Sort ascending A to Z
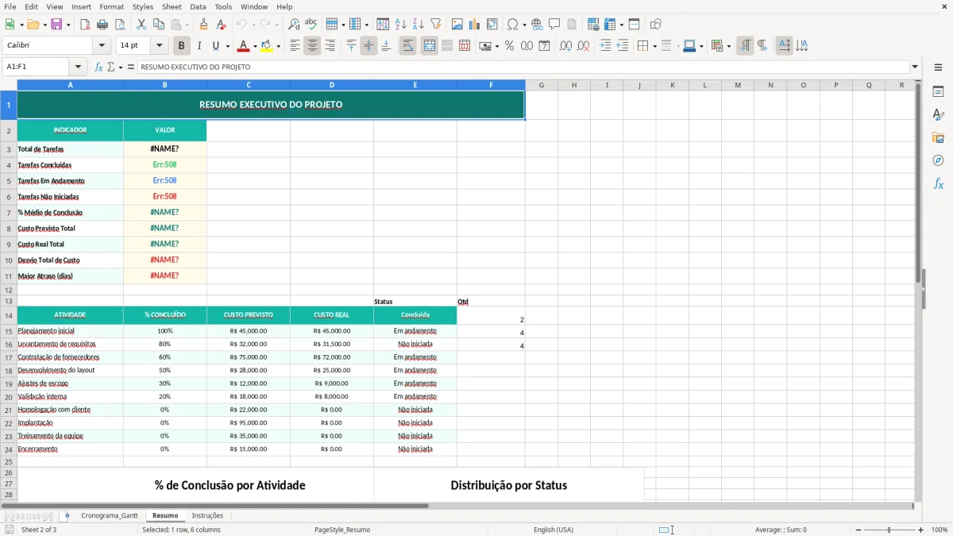 coord(401,25)
